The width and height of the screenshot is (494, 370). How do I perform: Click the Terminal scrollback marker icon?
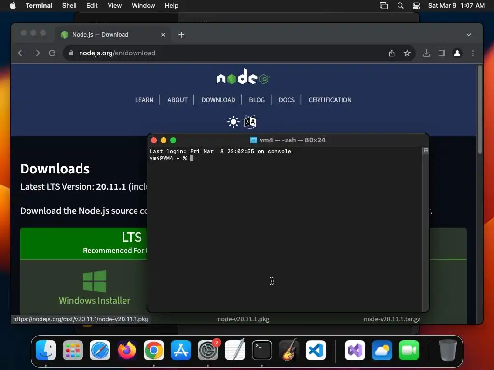[425, 151]
